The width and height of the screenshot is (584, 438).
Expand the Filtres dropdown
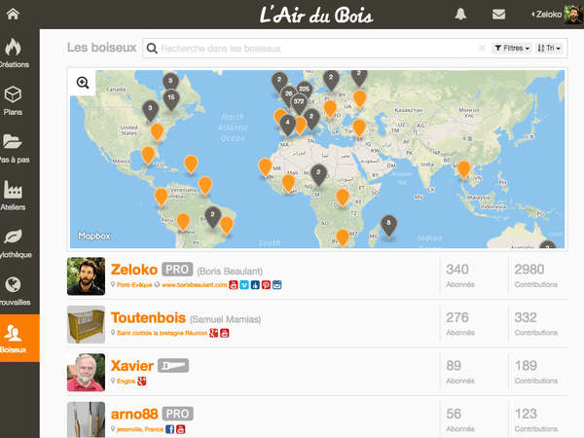pyautogui.click(x=510, y=48)
